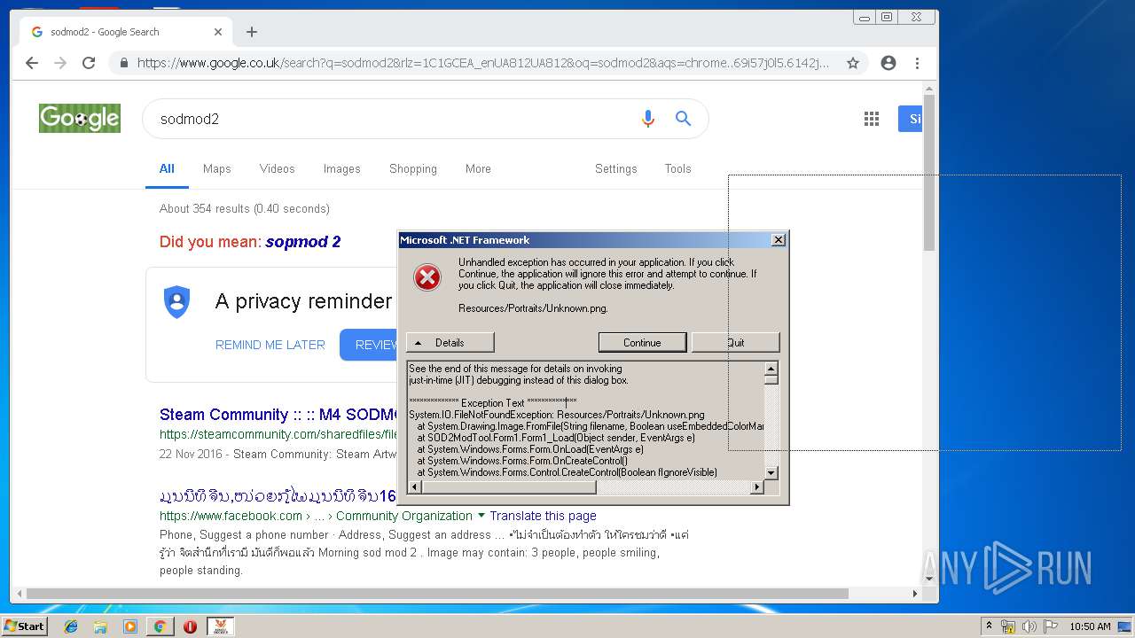1135x638 pixels.
Task: Open Chrome's three-dot menu
Action: click(x=917, y=63)
